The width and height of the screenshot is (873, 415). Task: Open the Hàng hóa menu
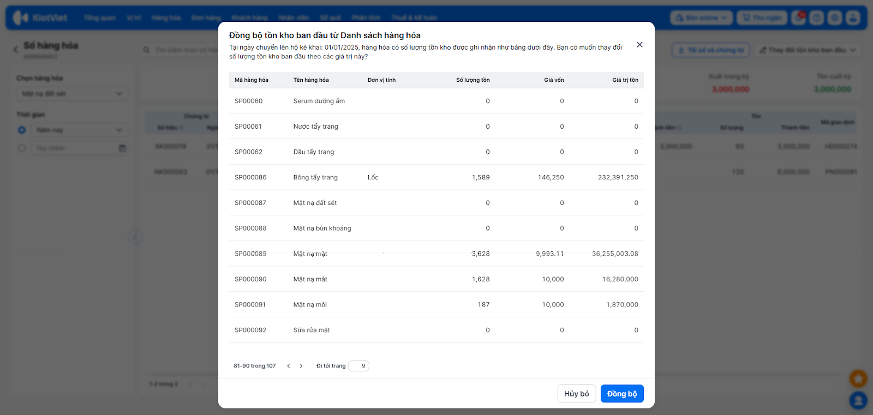166,18
